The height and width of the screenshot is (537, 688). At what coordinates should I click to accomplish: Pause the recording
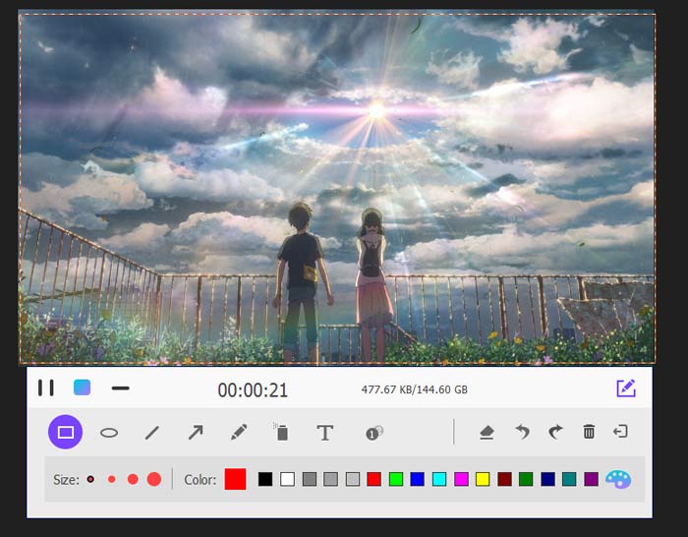coord(46,388)
